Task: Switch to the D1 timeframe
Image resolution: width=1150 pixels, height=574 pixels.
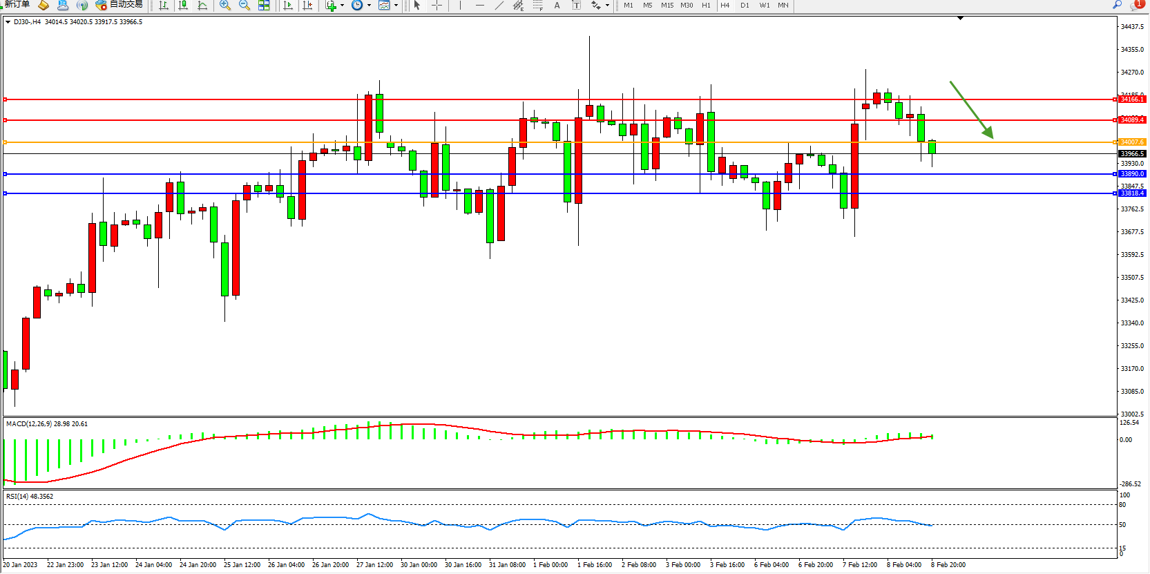Action: coord(745,6)
